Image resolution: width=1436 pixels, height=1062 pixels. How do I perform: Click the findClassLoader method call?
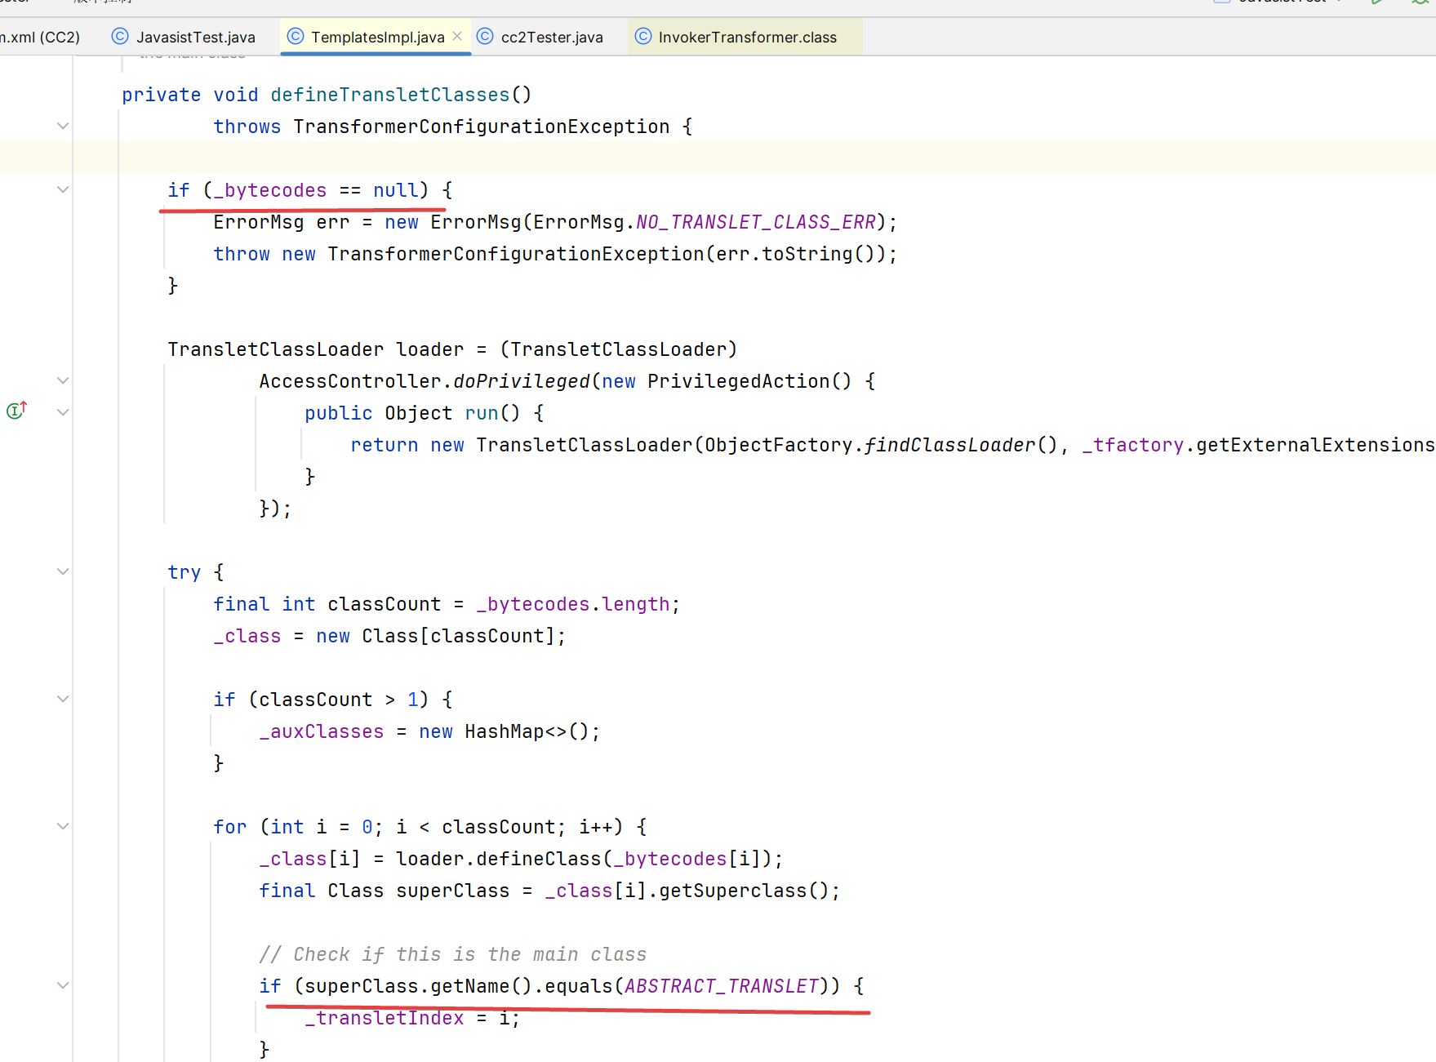[949, 445]
